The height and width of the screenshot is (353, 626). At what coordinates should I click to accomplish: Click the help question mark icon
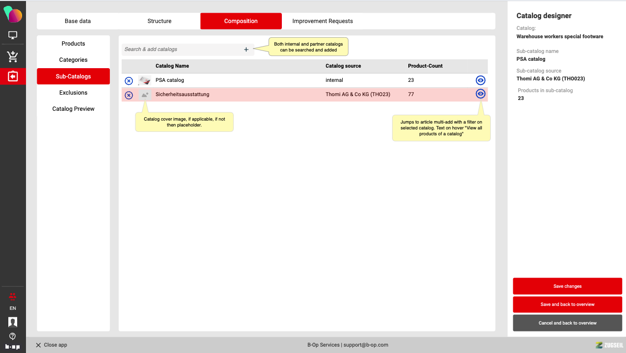pyautogui.click(x=13, y=336)
